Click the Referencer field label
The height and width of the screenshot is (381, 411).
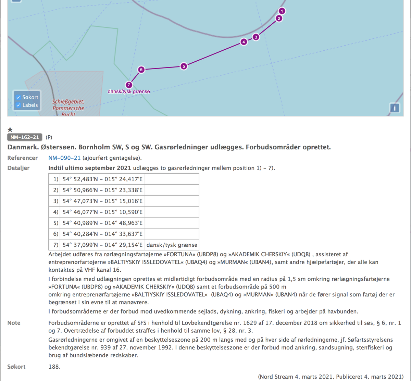click(23, 158)
